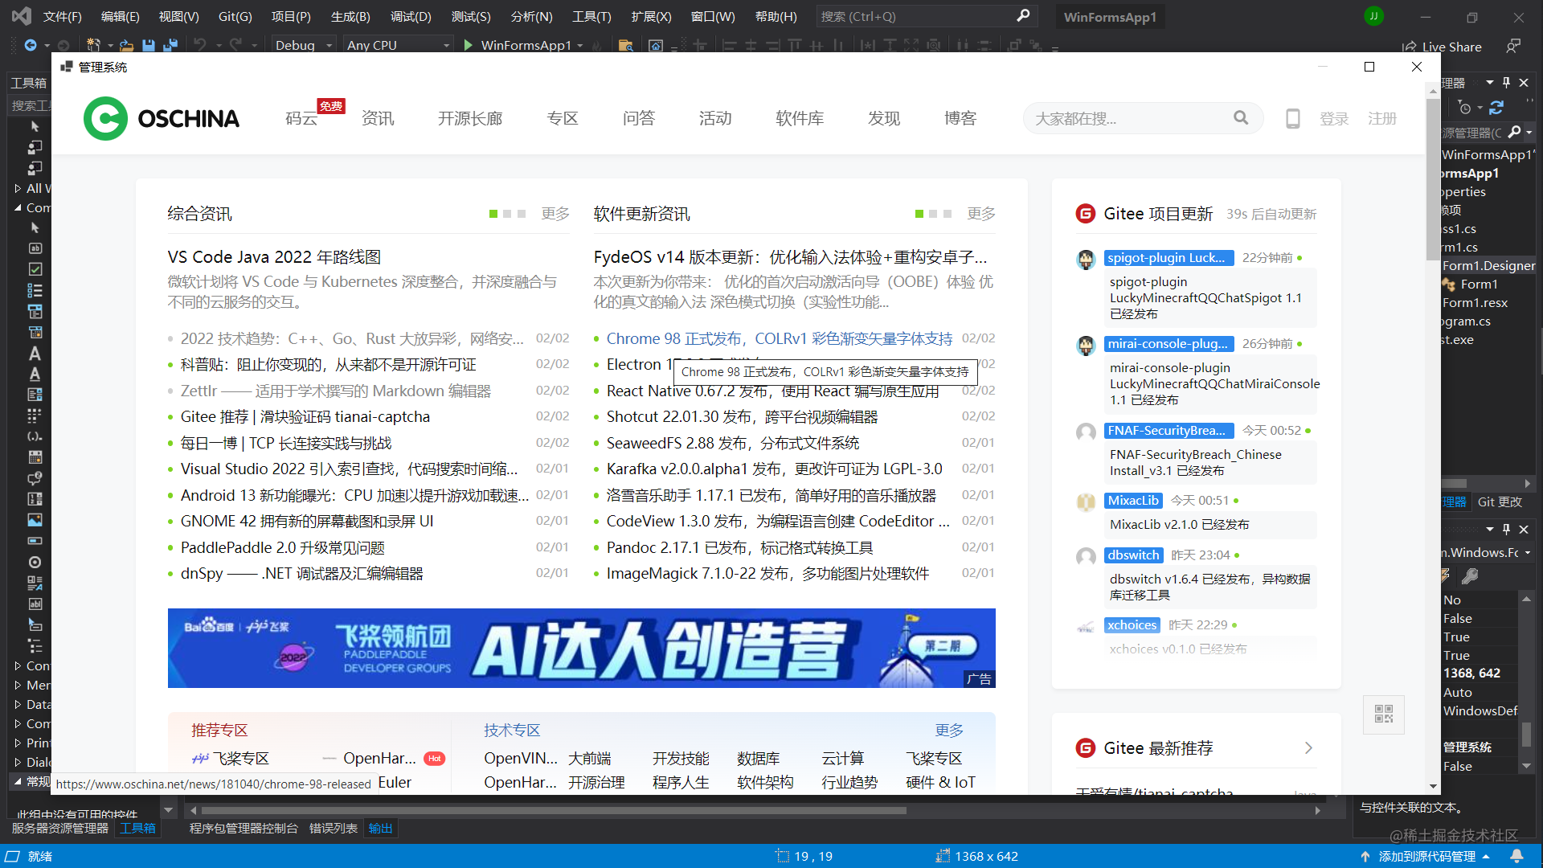Click the Live Share icon in the title bar
Viewport: 1543px width, 868px height.
point(1412,46)
